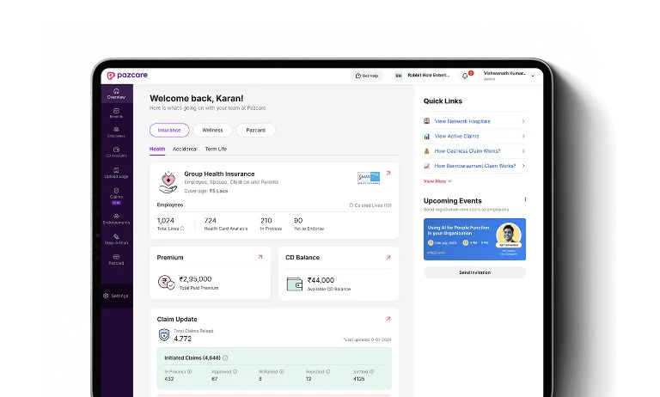The height and width of the screenshot is (397, 660).
Task: Expand the Vishwanath Kumar account dropdown
Action: pos(533,76)
